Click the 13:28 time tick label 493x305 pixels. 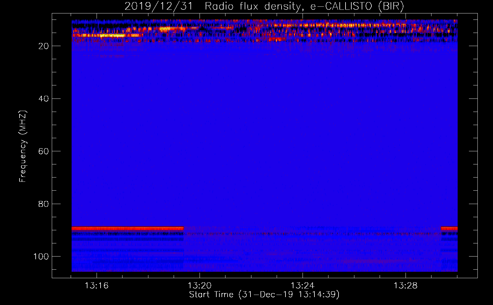point(406,286)
